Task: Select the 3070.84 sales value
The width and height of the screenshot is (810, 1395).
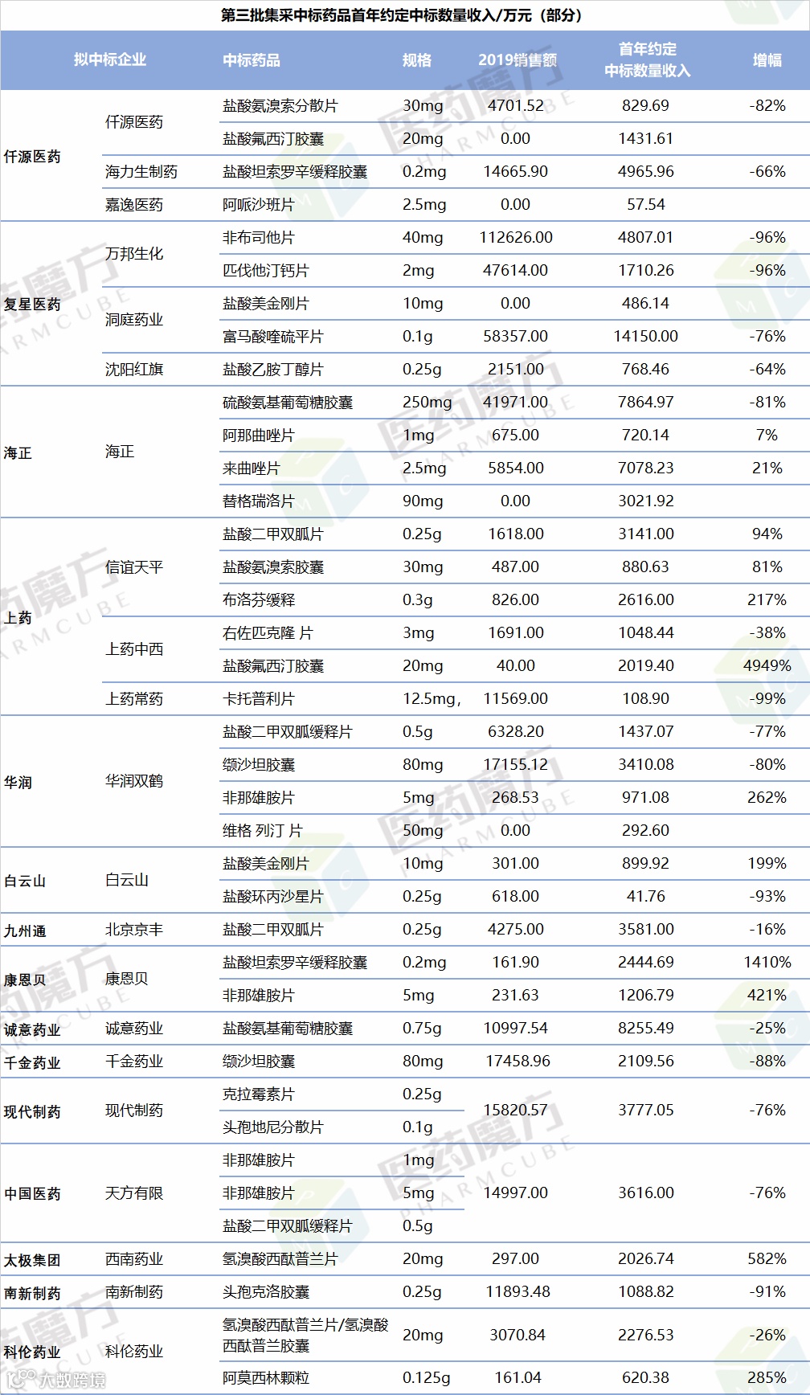Action: (518, 1335)
